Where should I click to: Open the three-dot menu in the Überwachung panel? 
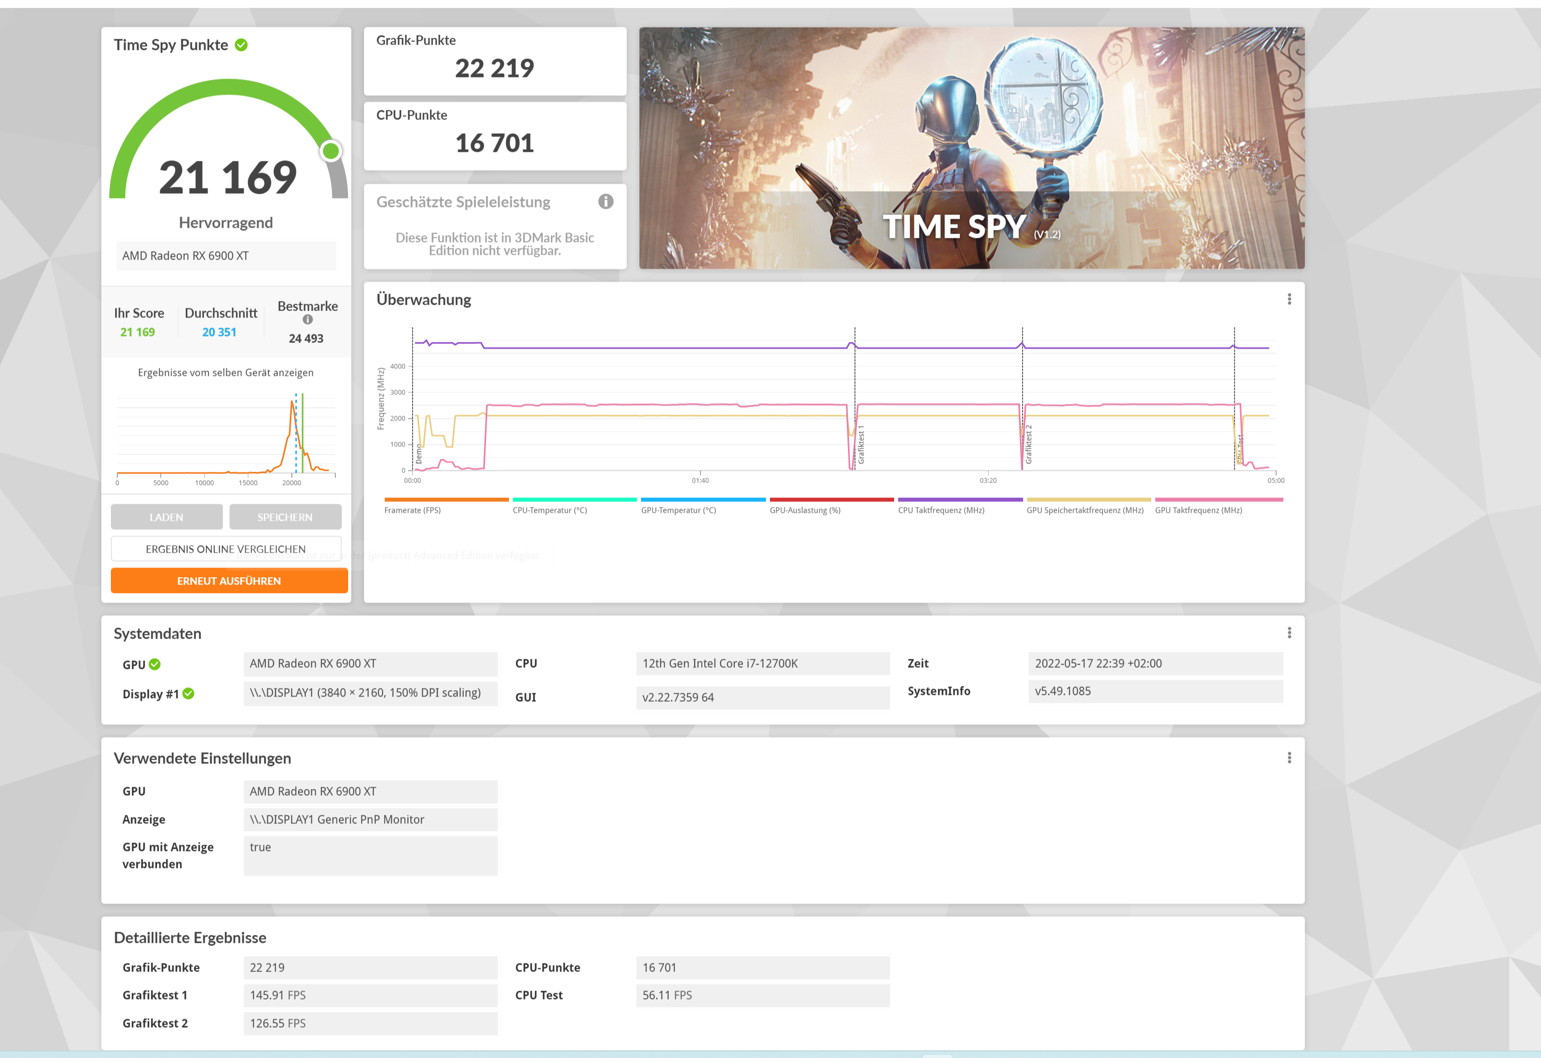(x=1289, y=299)
